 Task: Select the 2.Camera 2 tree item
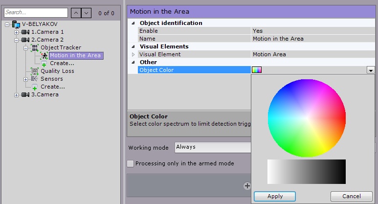click(x=47, y=40)
